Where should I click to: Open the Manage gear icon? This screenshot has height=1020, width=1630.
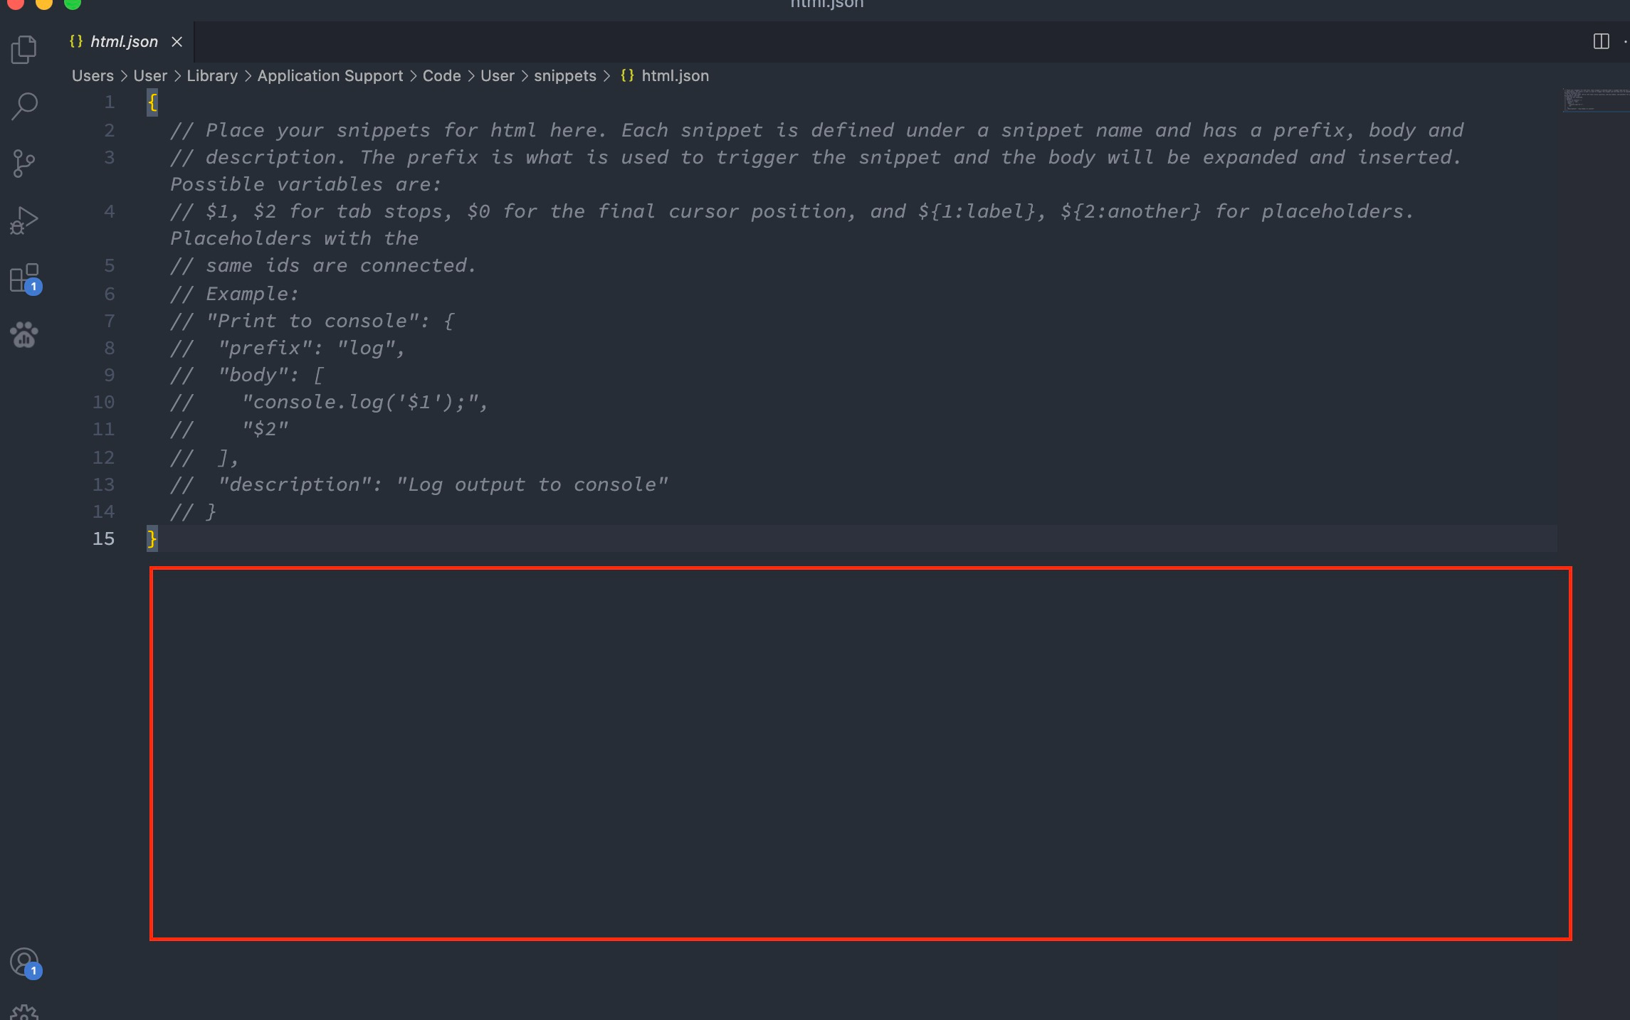pyautogui.click(x=24, y=1013)
